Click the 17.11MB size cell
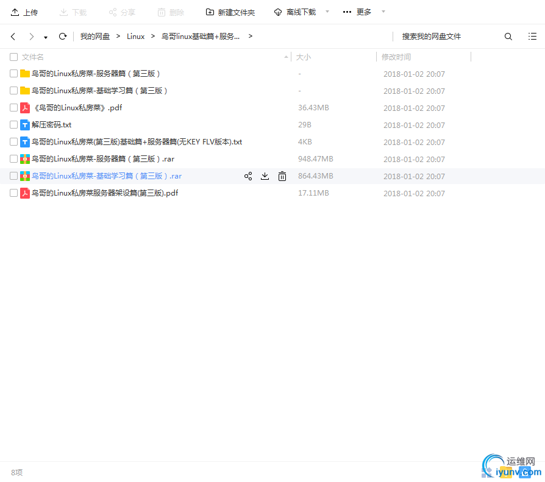 pyautogui.click(x=313, y=193)
